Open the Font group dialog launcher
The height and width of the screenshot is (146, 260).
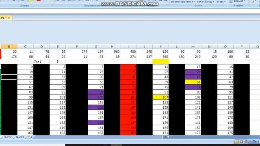pos(52,5)
